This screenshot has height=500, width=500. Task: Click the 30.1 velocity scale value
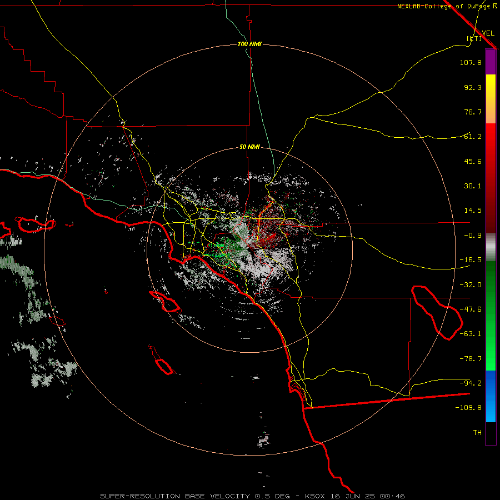(473, 186)
